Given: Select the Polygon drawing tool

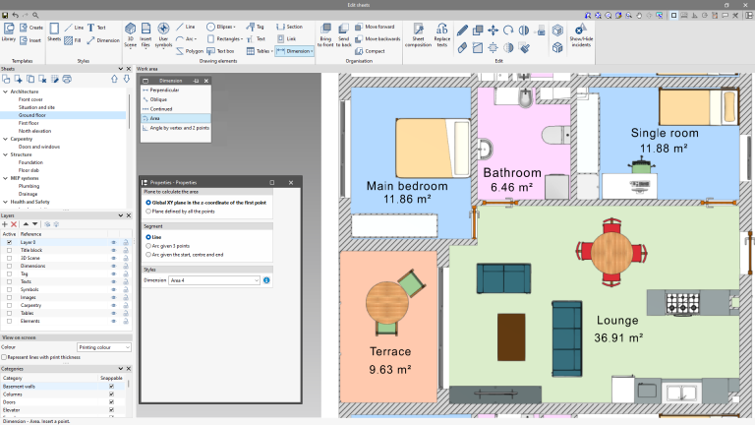Looking at the screenshot, I should pos(189,51).
